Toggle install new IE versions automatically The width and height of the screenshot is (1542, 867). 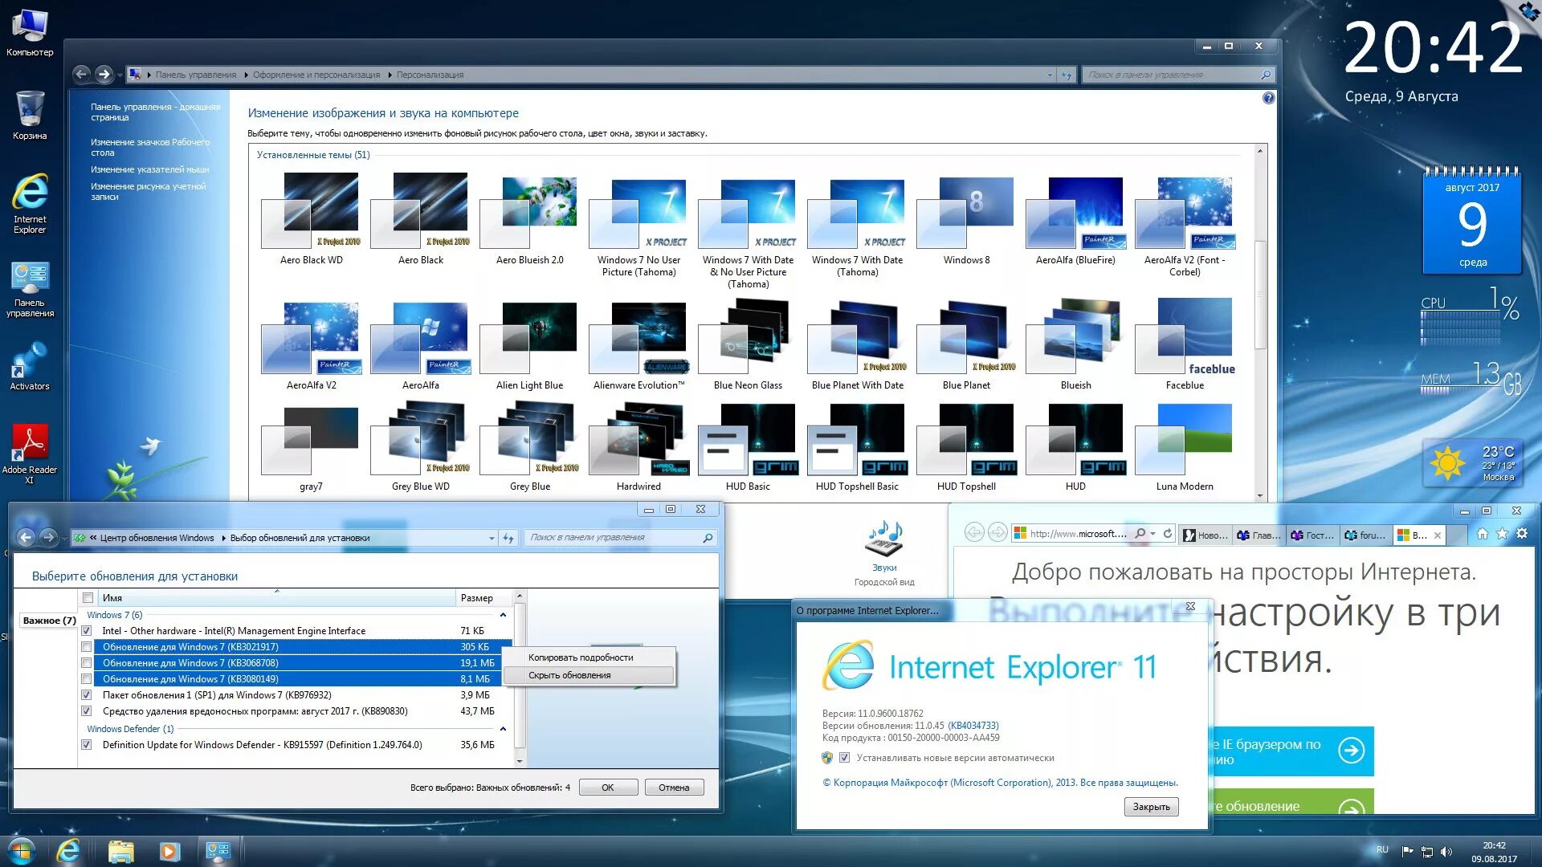click(x=844, y=758)
